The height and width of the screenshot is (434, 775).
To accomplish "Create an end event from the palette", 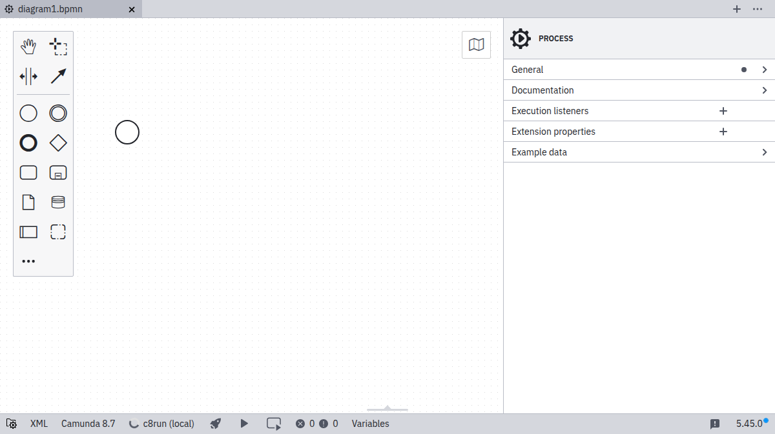I will pyautogui.click(x=28, y=143).
